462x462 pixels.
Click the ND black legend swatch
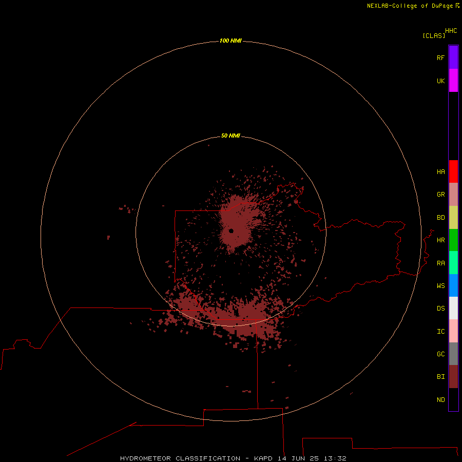453,399
